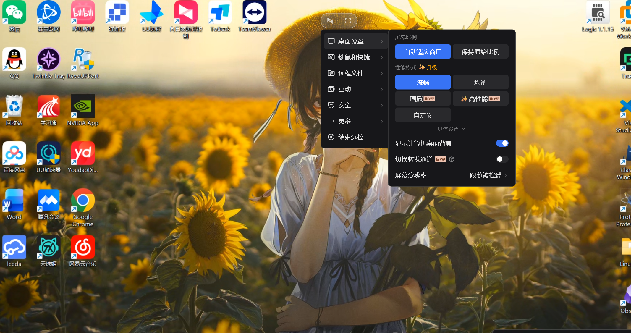This screenshot has height=333, width=631.
Task: Click the fullscreen icon in floating toolbar
Action: [x=348, y=21]
